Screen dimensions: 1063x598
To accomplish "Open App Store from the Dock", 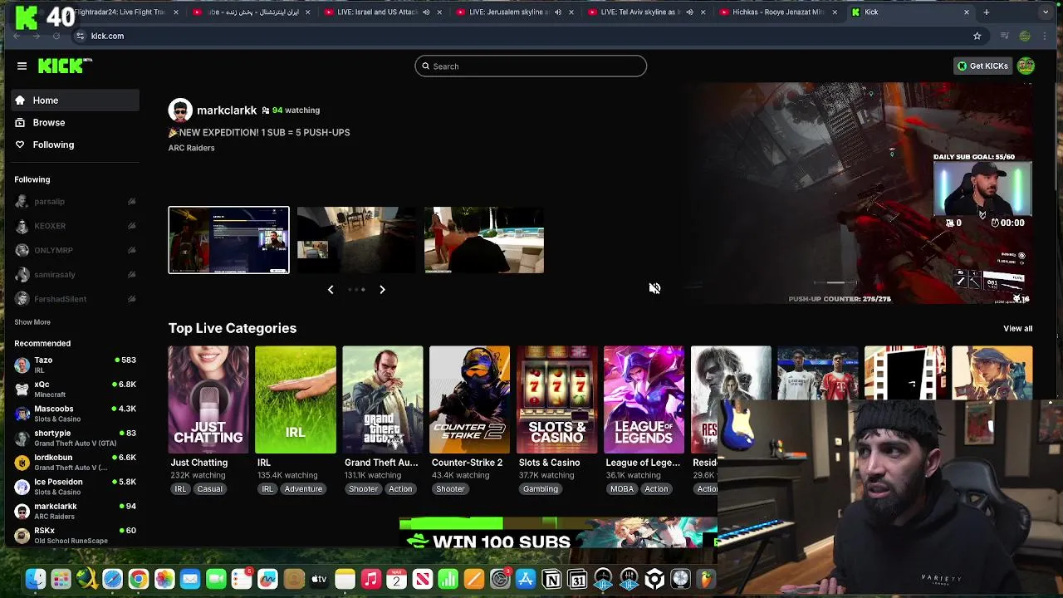I will [x=526, y=579].
